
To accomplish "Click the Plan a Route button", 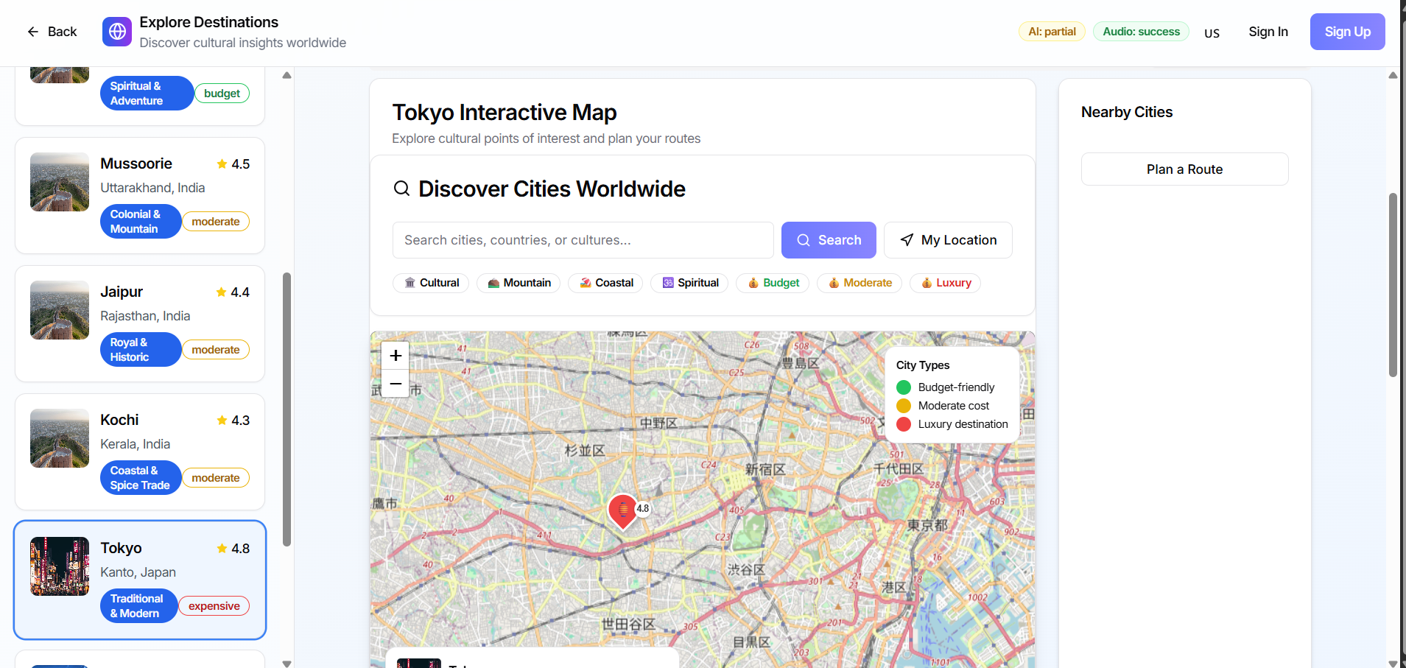I will tap(1184, 169).
